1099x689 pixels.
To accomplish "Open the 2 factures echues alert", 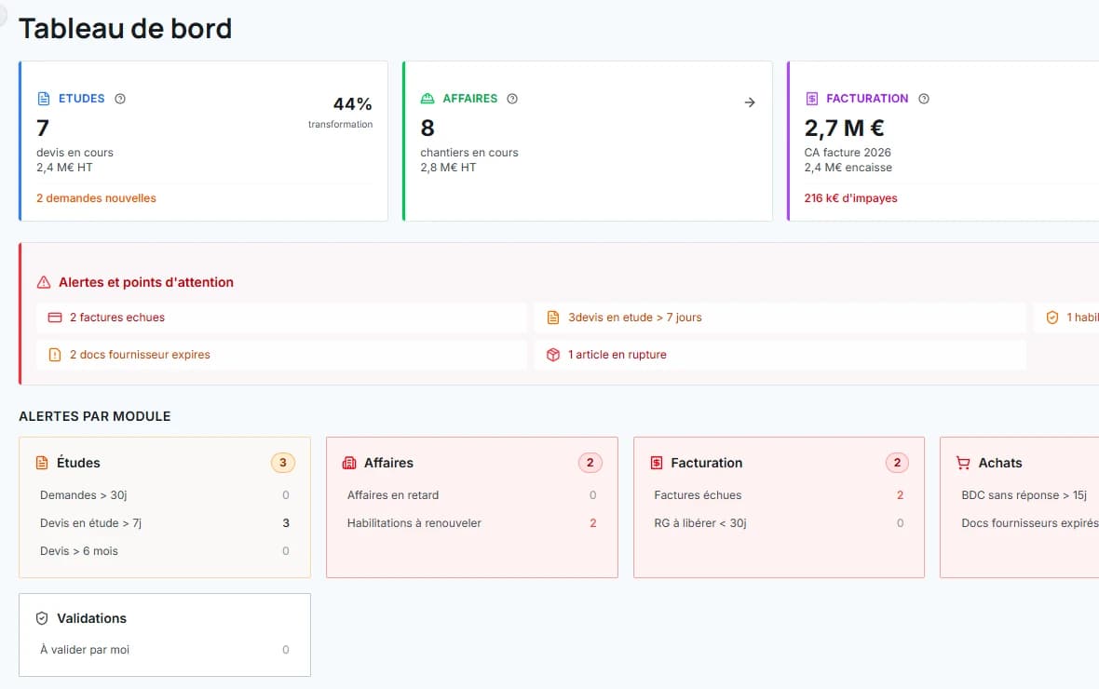I will click(281, 317).
